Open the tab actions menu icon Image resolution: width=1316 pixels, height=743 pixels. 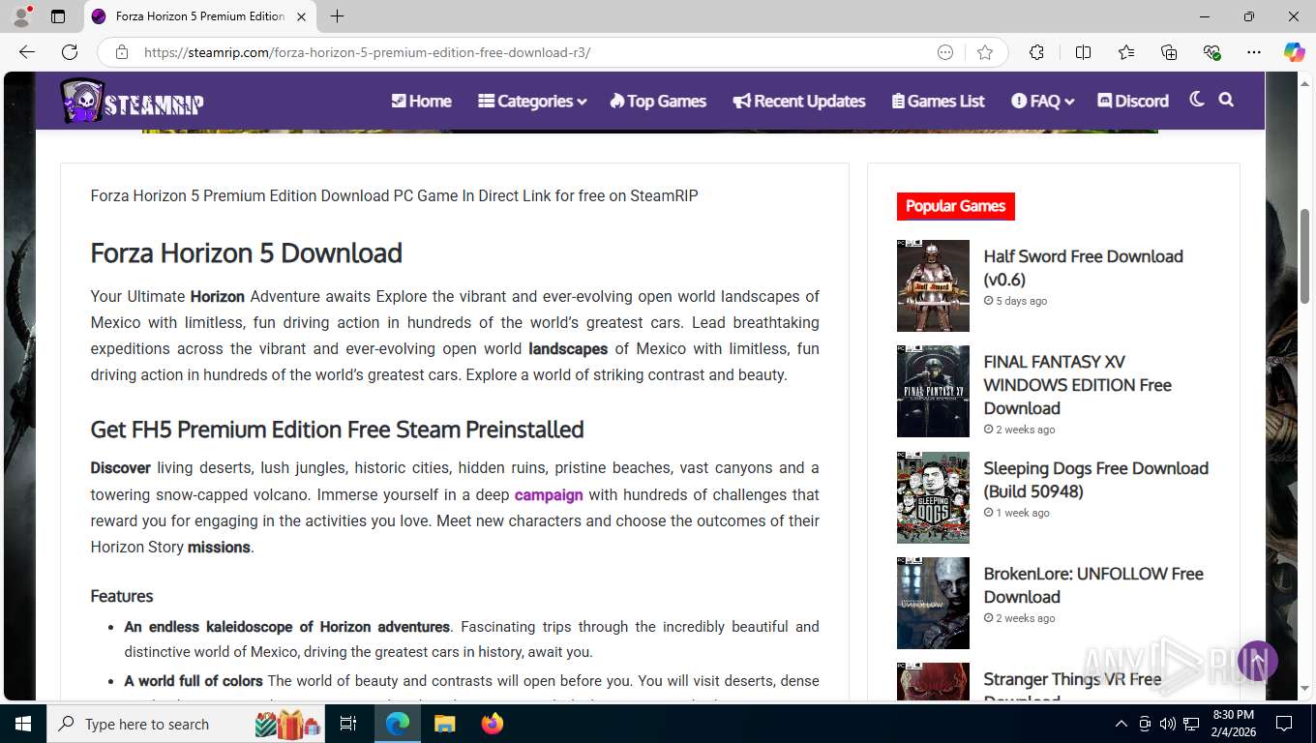point(58,16)
